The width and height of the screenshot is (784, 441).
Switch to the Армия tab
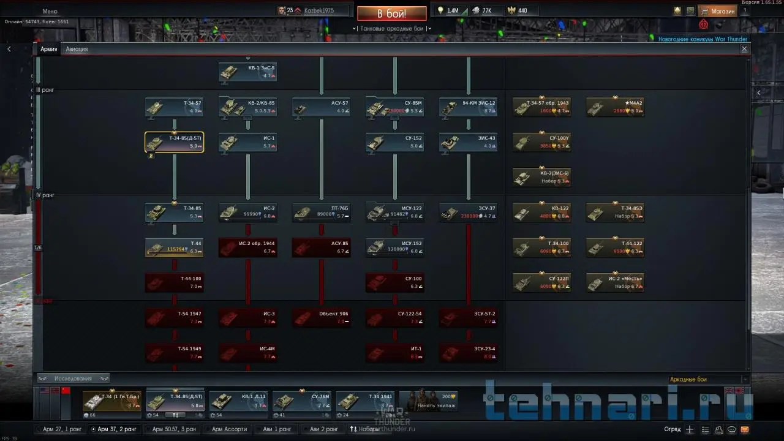point(49,49)
